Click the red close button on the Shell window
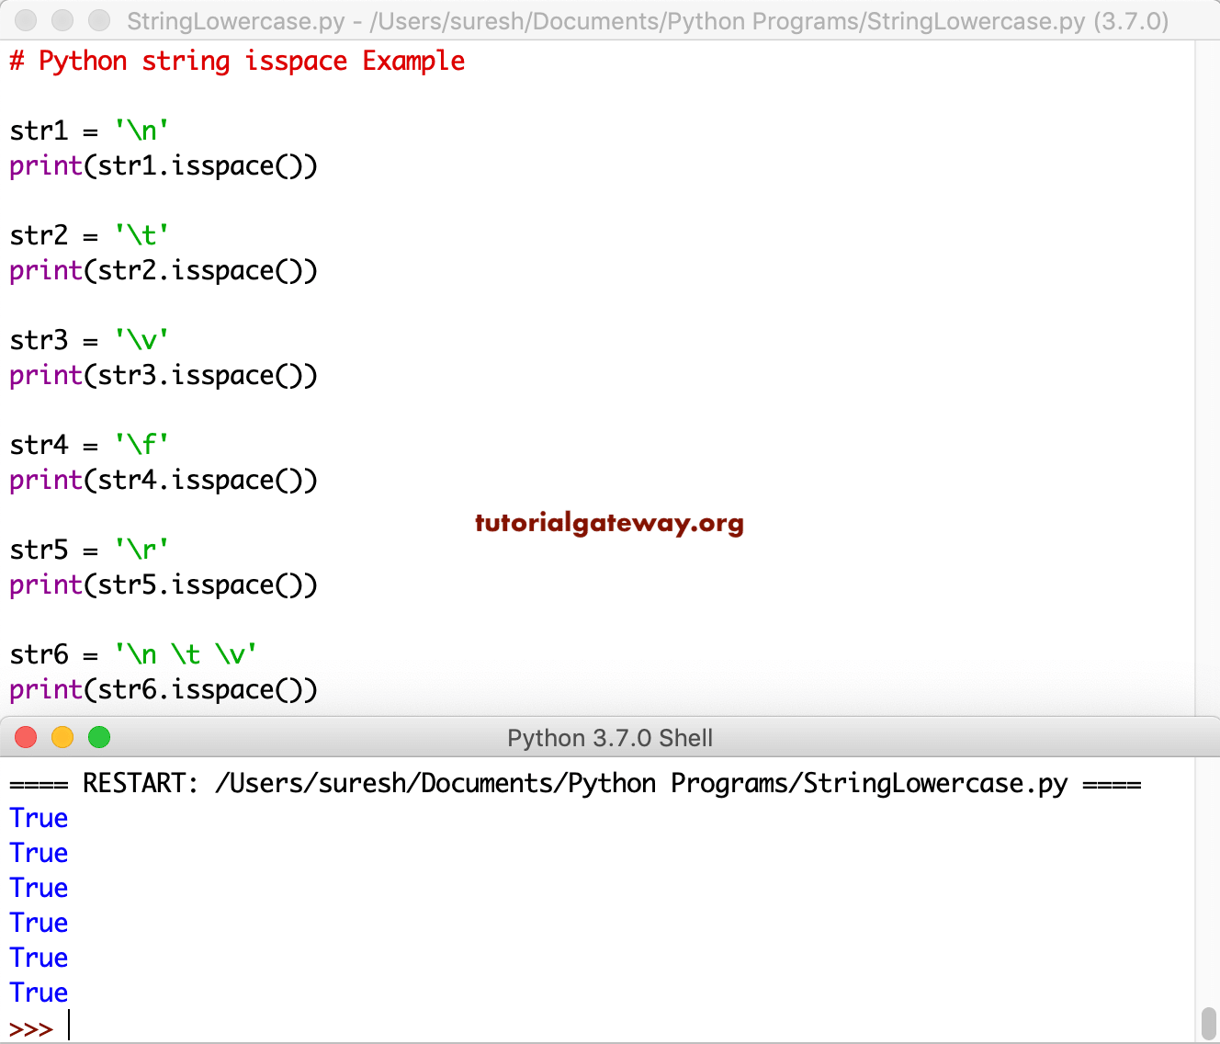1220x1044 pixels. (26, 737)
